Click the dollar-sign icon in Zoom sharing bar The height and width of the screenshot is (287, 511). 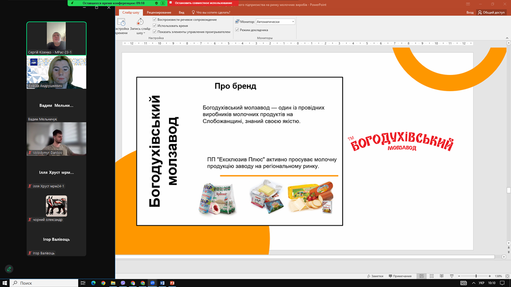pyautogui.click(x=163, y=3)
